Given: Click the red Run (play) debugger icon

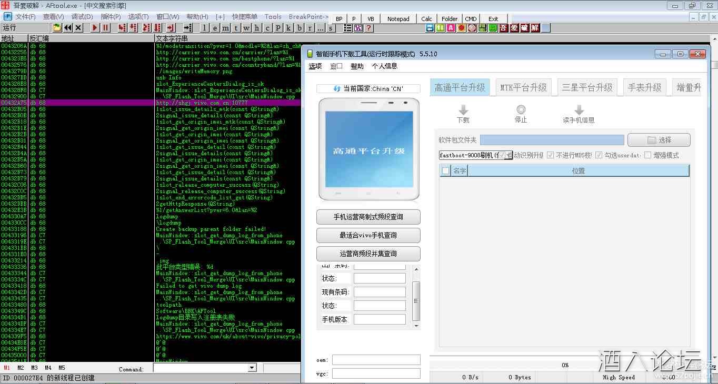Looking at the screenshot, I should (x=95, y=28).
